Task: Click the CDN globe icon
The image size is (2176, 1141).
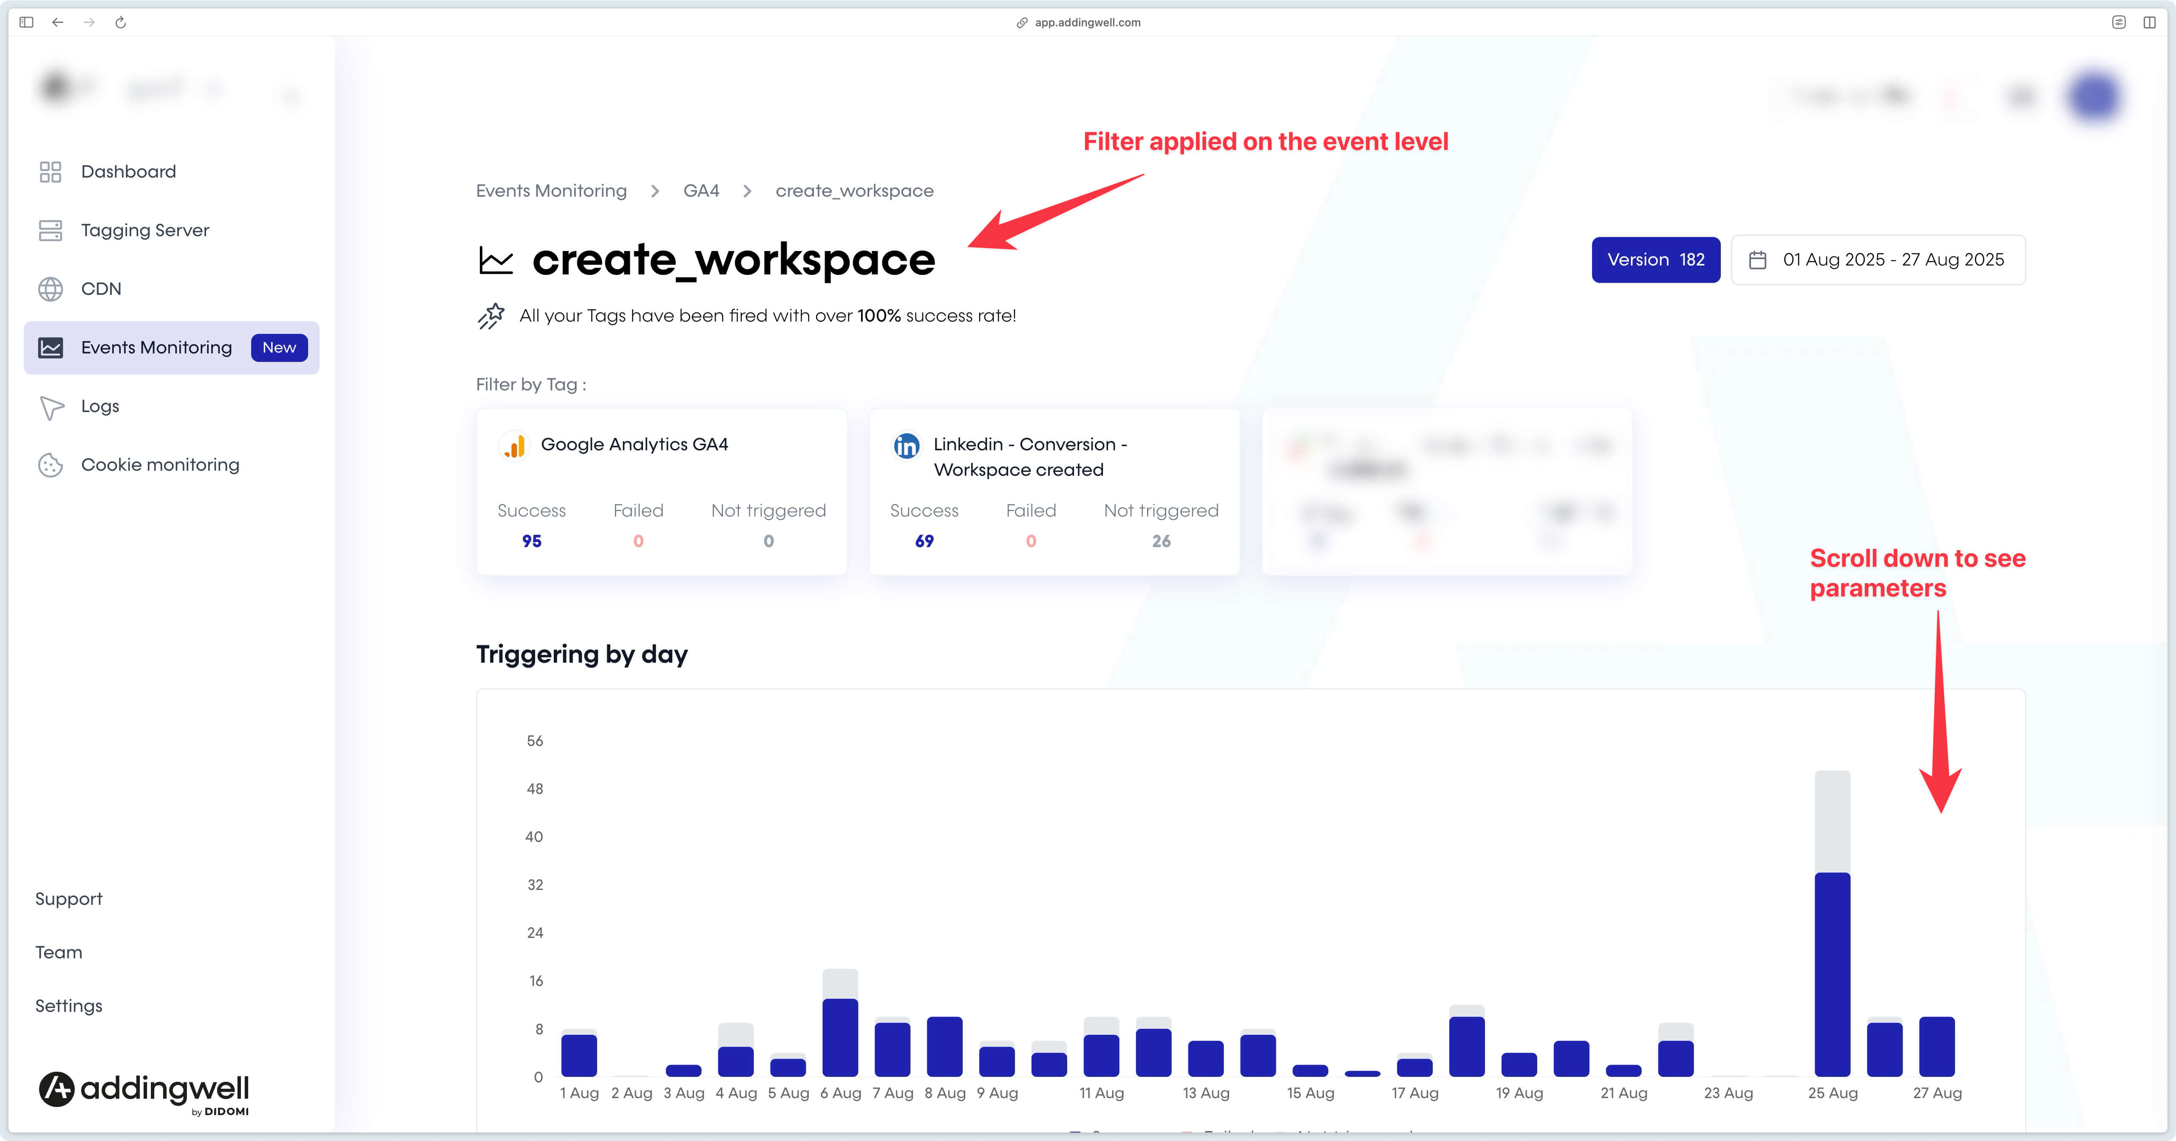Action: (x=51, y=289)
